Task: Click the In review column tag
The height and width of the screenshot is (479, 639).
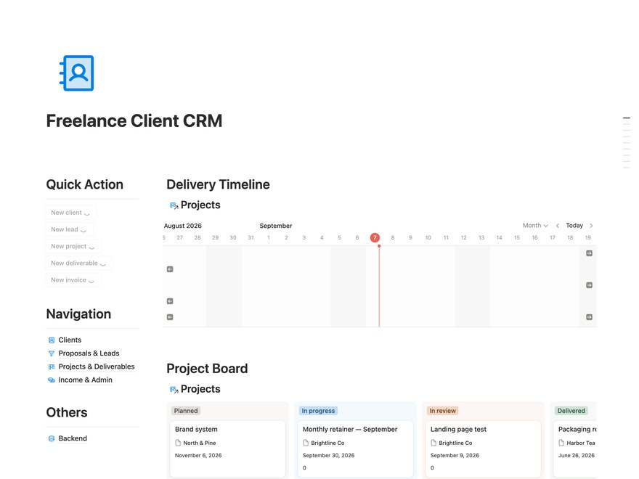Action: (442, 411)
